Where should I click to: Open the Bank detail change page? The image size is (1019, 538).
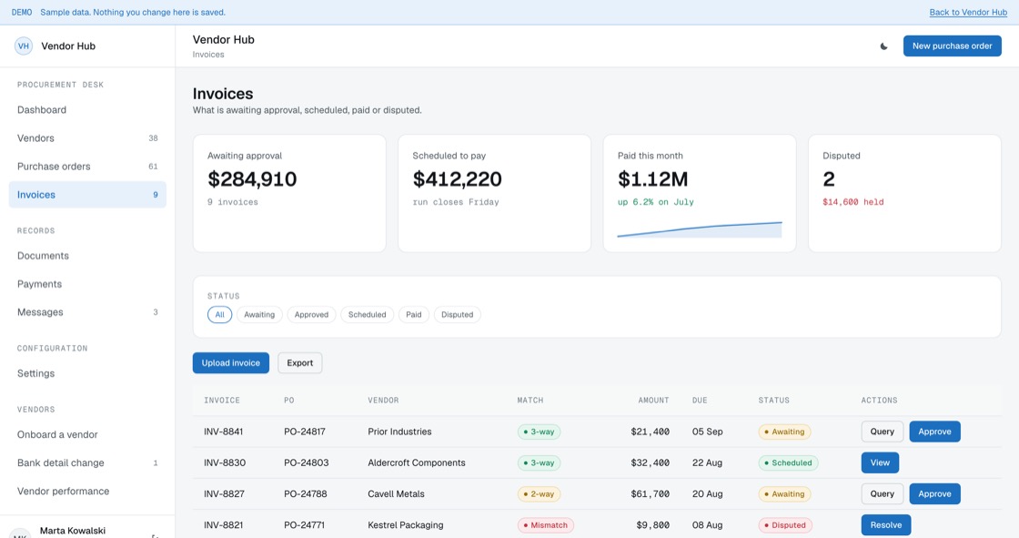coord(87,463)
